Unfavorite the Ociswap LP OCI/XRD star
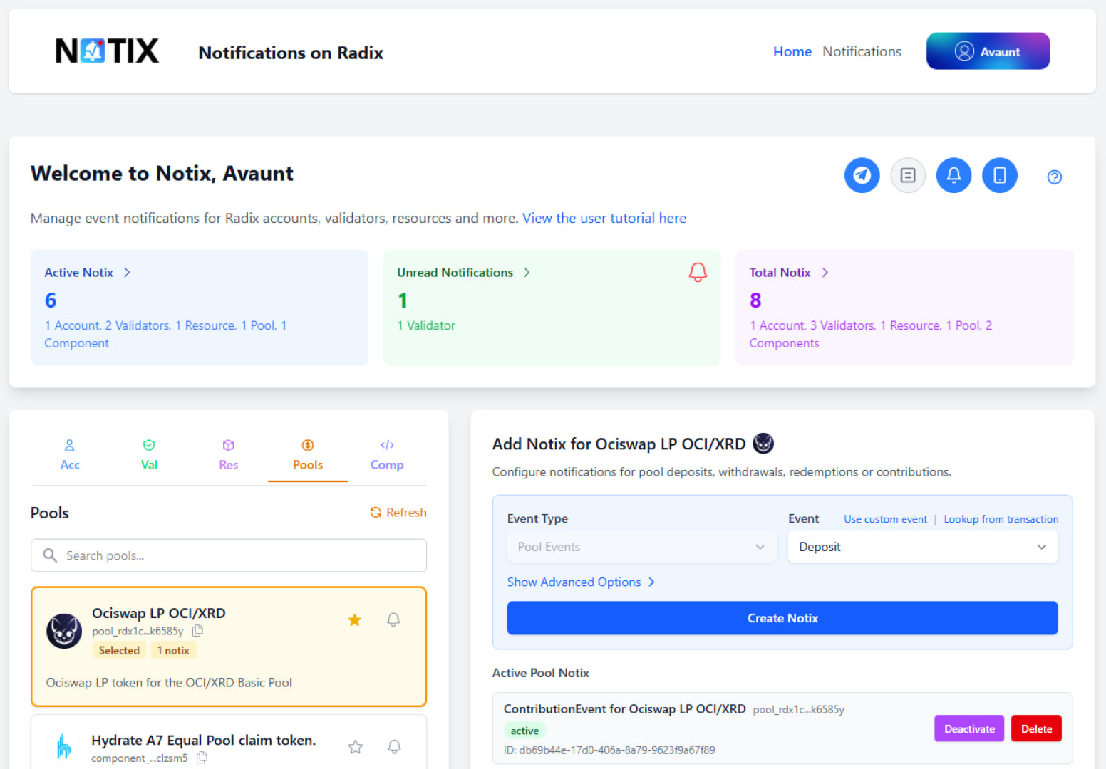The image size is (1106, 769). click(x=354, y=620)
